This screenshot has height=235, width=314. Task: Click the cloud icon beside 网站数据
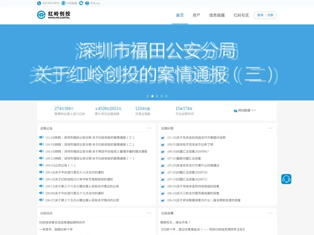pyautogui.click(x=235, y=111)
